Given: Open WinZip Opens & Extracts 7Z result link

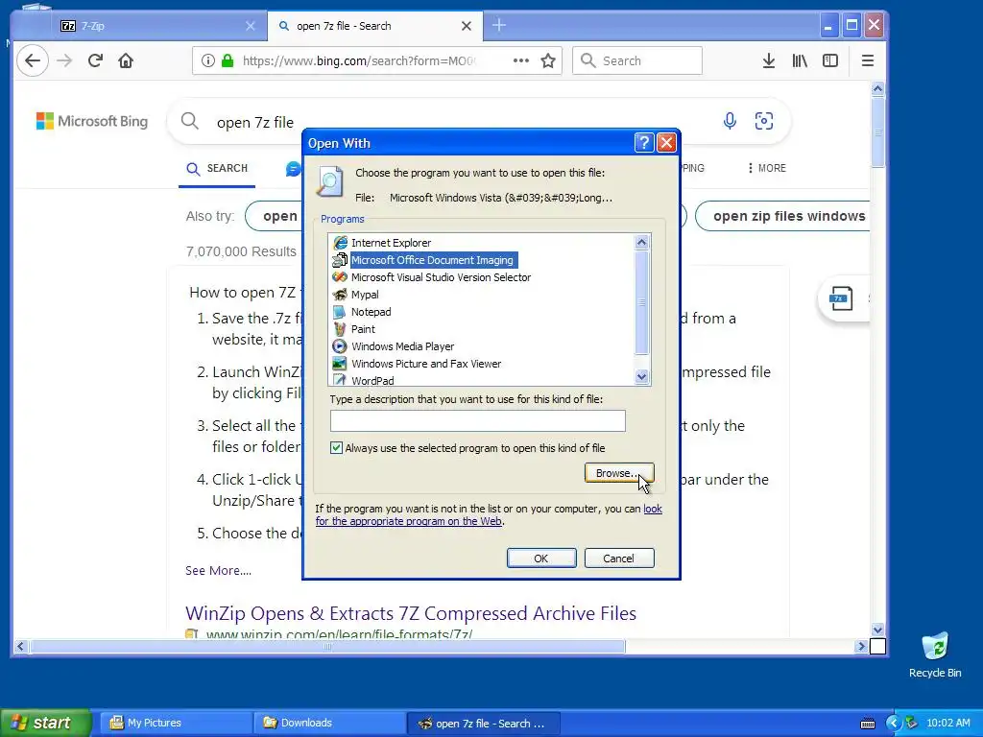Looking at the screenshot, I should [411, 613].
